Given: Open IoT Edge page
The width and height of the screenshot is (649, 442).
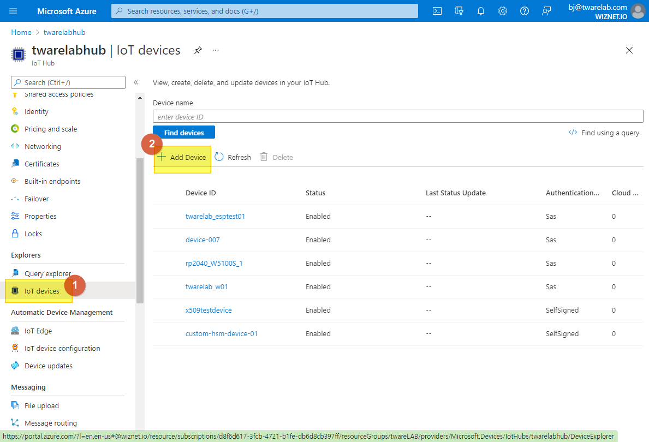Looking at the screenshot, I should pyautogui.click(x=38, y=331).
